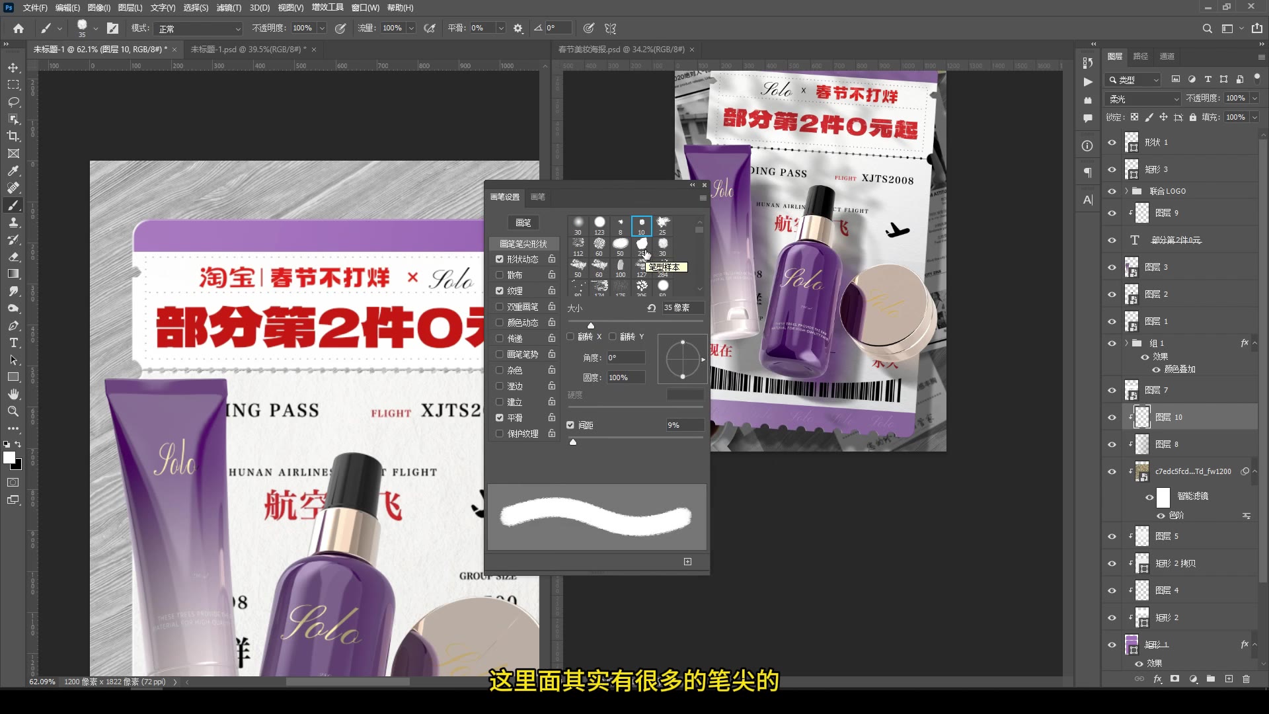1269x714 pixels.
Task: Enable 颜色动态 checkbox
Action: [500, 323]
